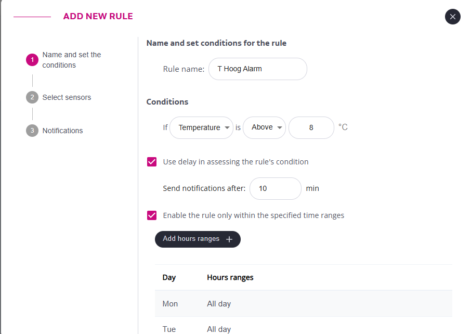Image resolution: width=471 pixels, height=334 pixels.
Task: Click the Day column header
Action: click(x=169, y=277)
